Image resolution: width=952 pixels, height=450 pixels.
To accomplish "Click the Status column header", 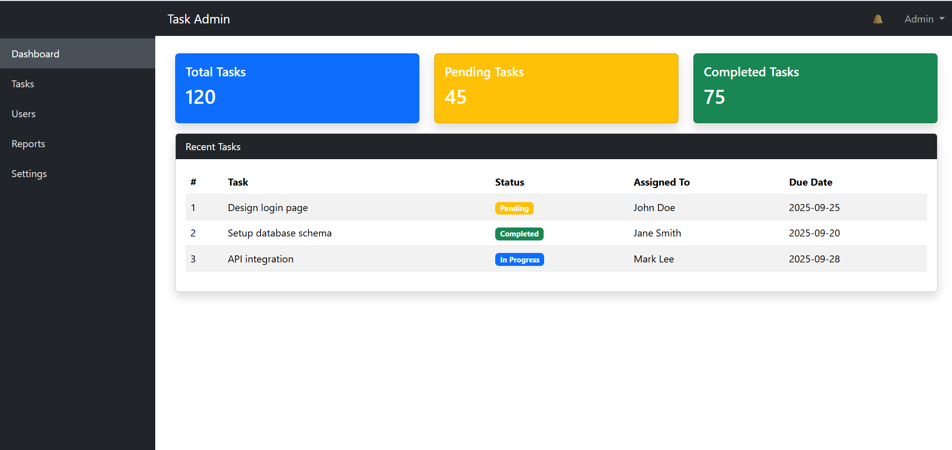I will pyautogui.click(x=509, y=182).
